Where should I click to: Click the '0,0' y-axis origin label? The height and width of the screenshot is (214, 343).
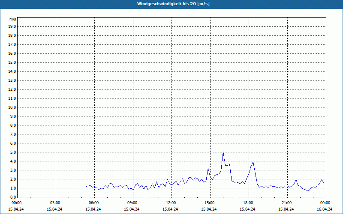click(x=13, y=197)
